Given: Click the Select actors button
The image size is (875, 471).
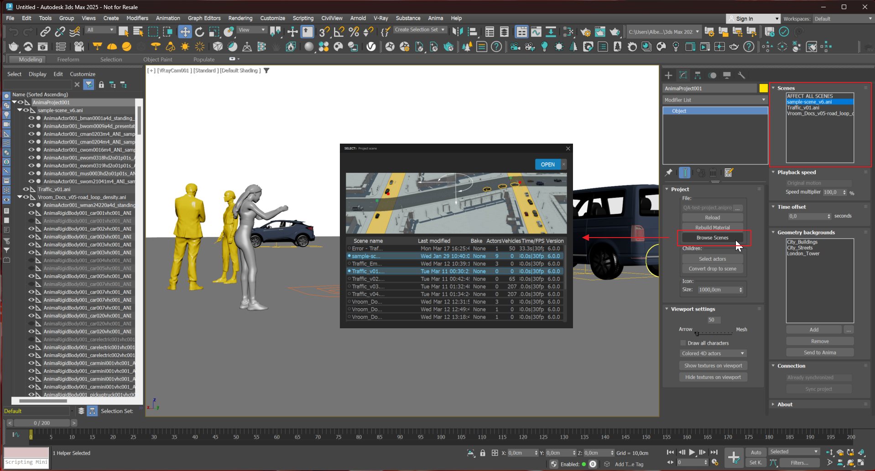Looking at the screenshot, I should 712,259.
